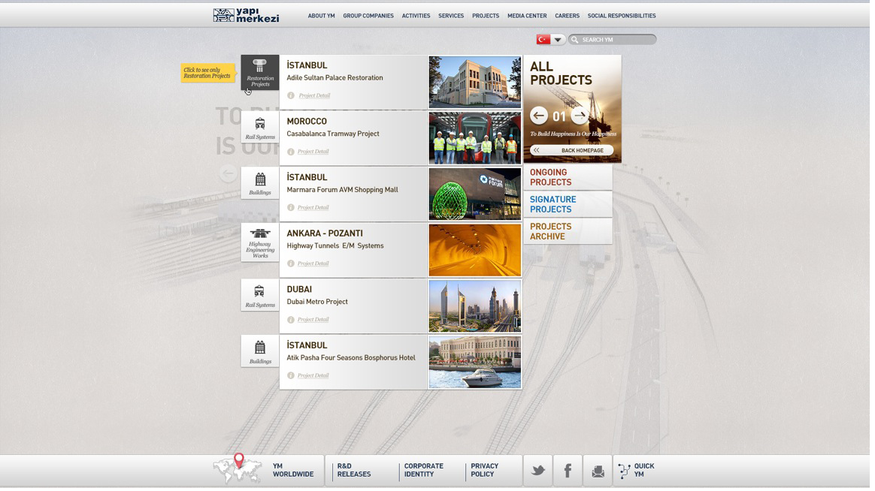Click the Marmara Forum AVM Shopping Mall title
The width and height of the screenshot is (875, 491).
pyautogui.click(x=344, y=191)
